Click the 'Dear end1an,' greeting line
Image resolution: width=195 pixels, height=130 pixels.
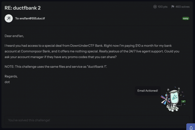pyautogui.click(x=14, y=36)
